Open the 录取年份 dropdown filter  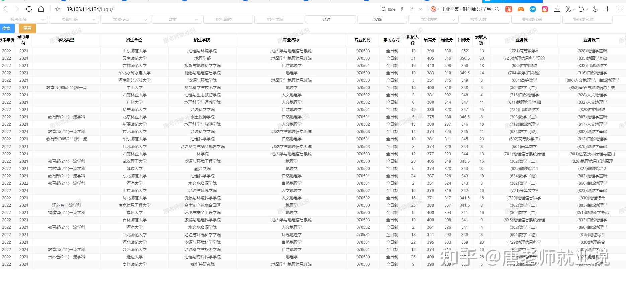[x=74, y=20]
